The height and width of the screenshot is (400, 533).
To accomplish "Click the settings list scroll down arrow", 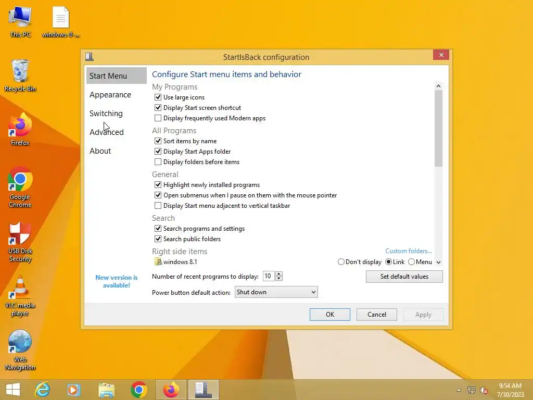I will [438, 262].
